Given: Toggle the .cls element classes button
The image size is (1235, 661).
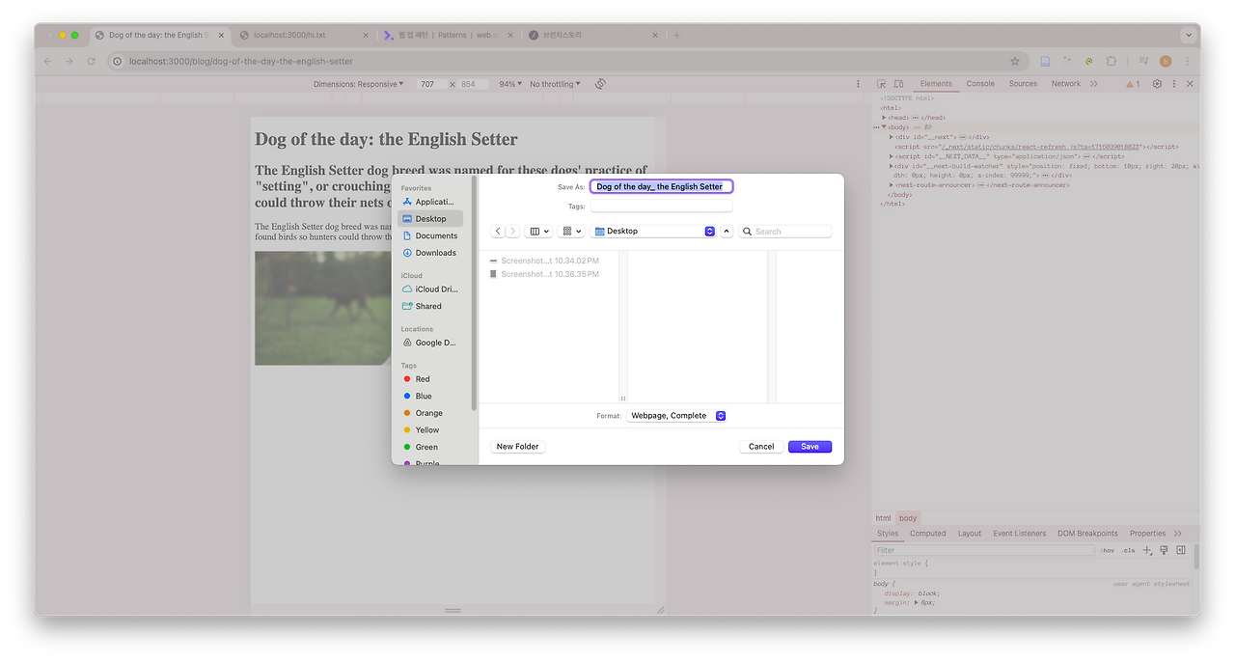Looking at the screenshot, I should [x=1128, y=550].
